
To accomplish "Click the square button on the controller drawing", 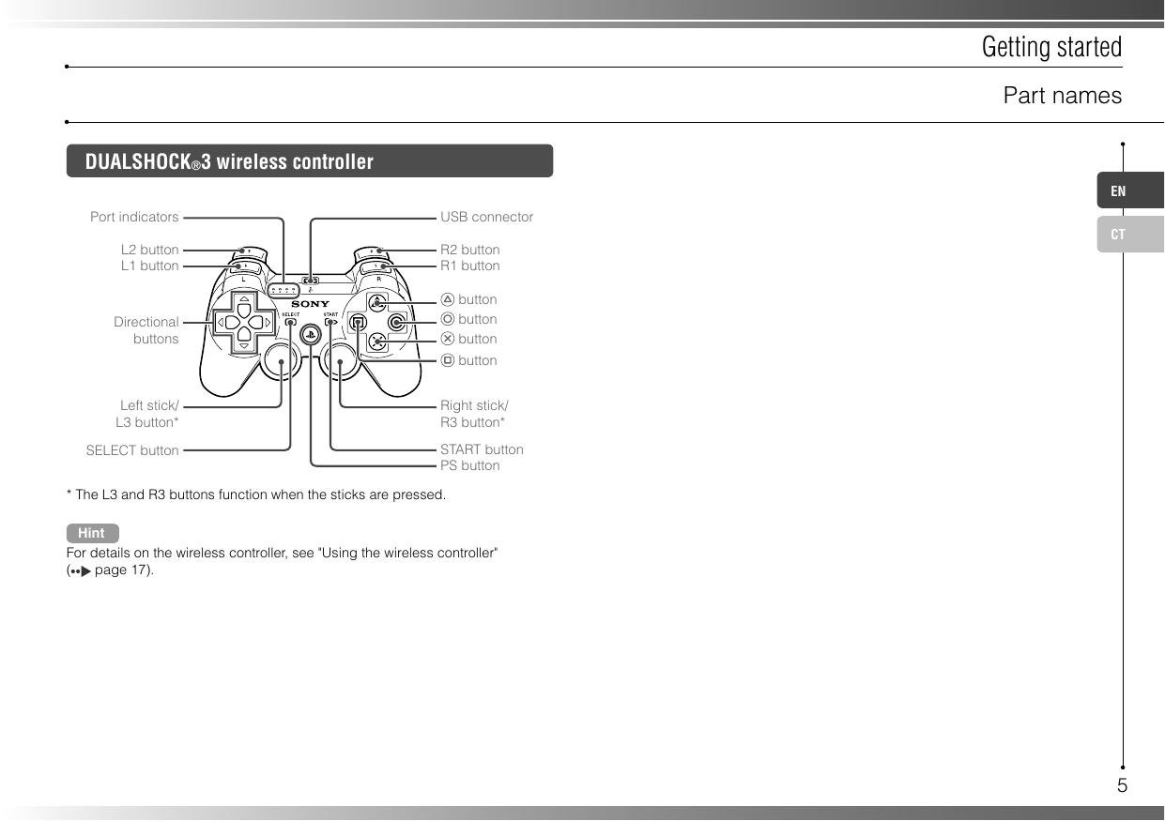I will (x=357, y=322).
